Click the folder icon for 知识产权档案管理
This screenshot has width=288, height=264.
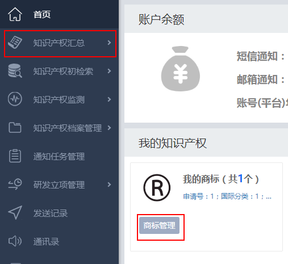(x=15, y=127)
